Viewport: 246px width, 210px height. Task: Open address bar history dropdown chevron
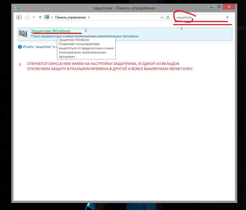pos(162,18)
